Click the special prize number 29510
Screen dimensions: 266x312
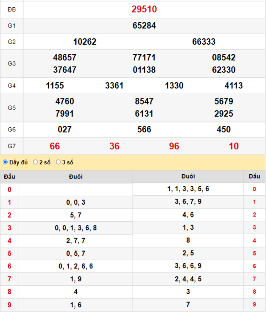[144, 9]
